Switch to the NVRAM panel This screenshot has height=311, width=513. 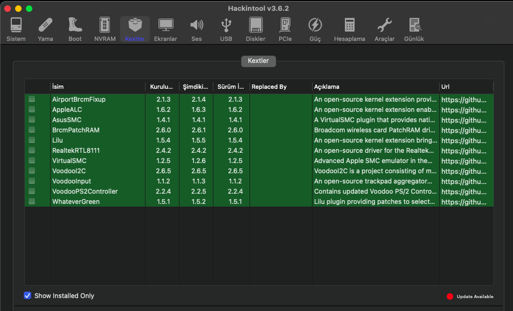105,29
